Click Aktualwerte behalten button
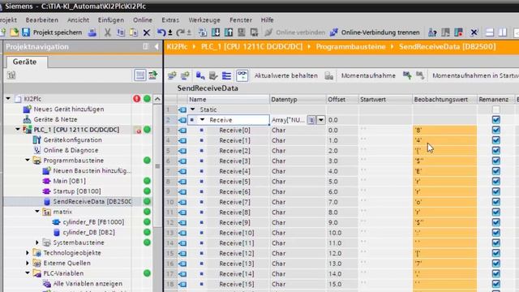519x292 pixels. 285,75
